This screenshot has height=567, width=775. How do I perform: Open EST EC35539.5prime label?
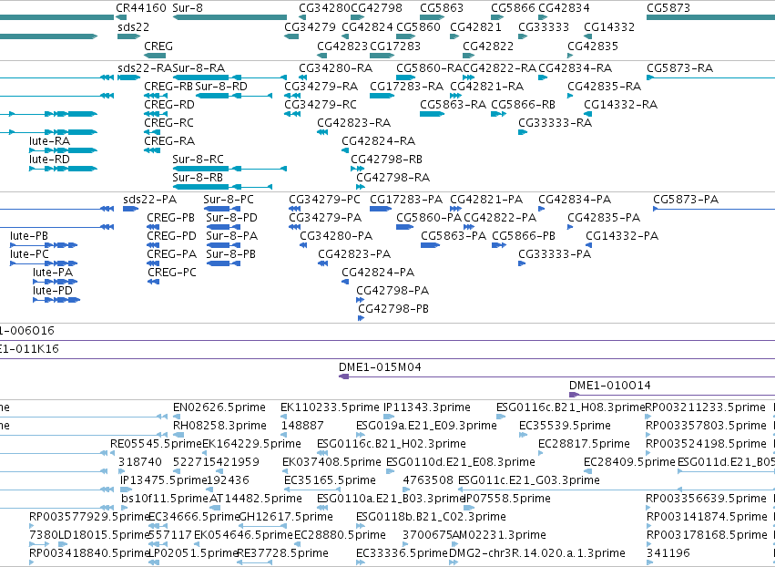pyautogui.click(x=565, y=426)
